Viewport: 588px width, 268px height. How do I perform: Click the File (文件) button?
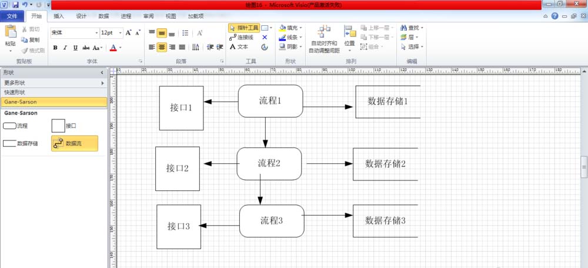pos(12,16)
